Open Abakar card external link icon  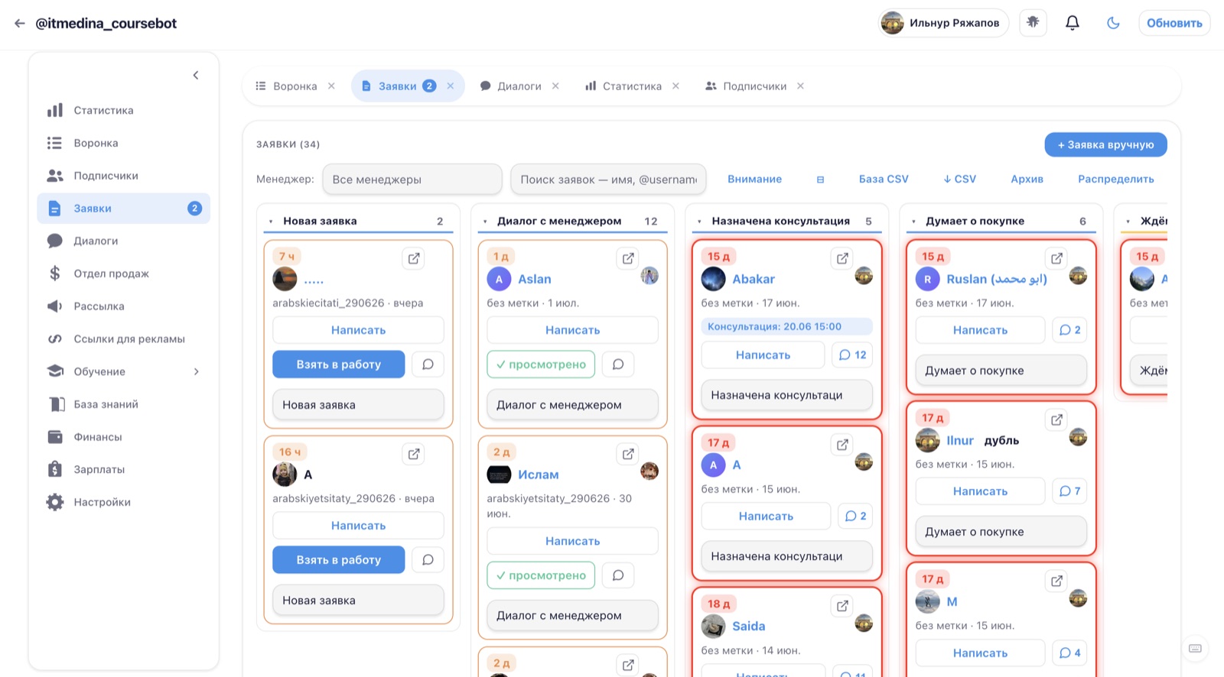pos(842,258)
